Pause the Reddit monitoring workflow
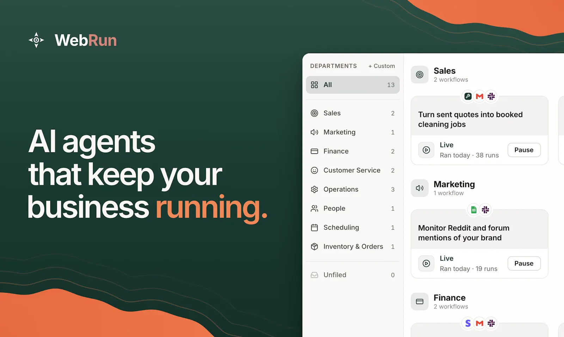This screenshot has height=337, width=564. click(x=524, y=263)
